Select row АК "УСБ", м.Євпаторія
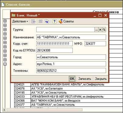This screenshot has width=123, height=113. pyautogui.click(x=69, y=89)
